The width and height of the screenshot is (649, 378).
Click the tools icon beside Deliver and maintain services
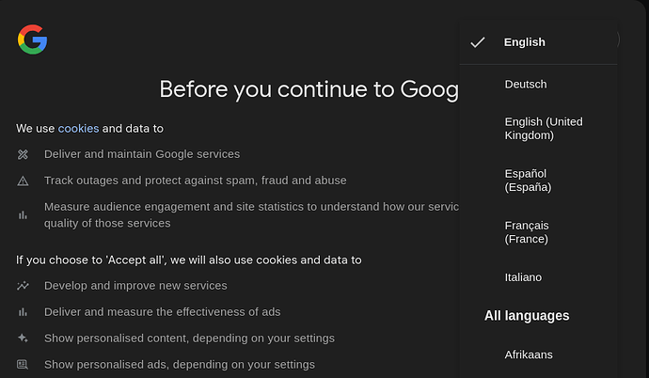23,154
